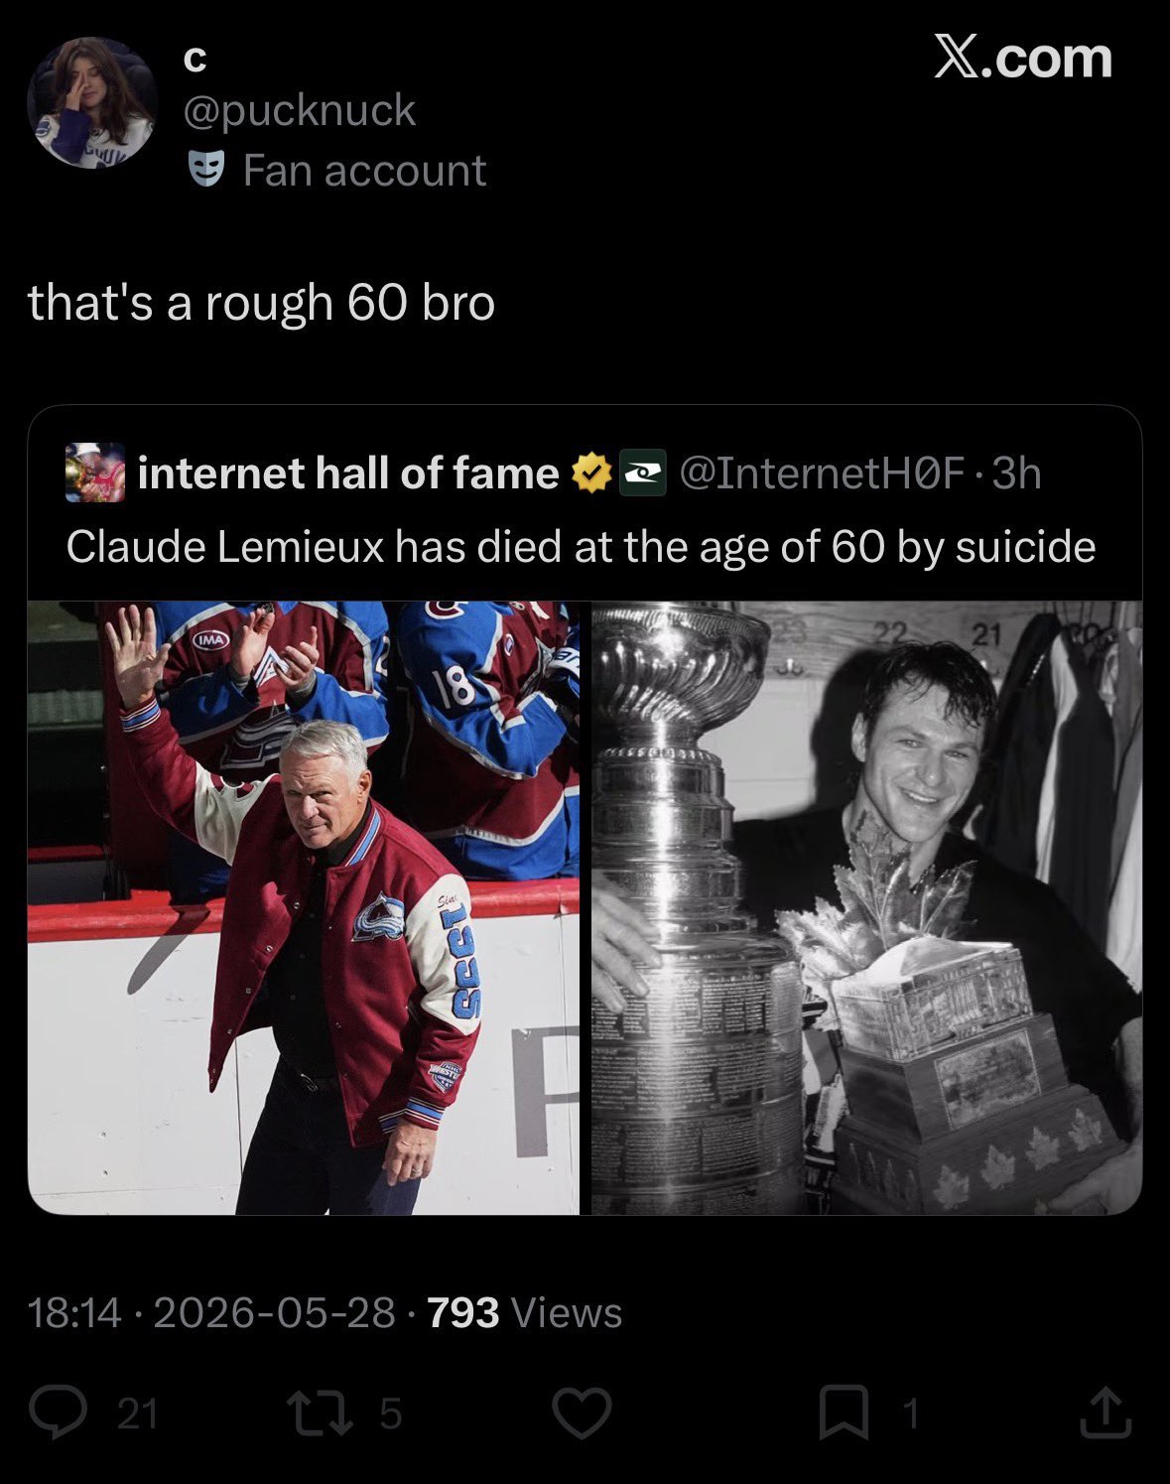Image resolution: width=1170 pixels, height=1484 pixels.
Task: Click the green affiliate badge icon
Action: (641, 473)
